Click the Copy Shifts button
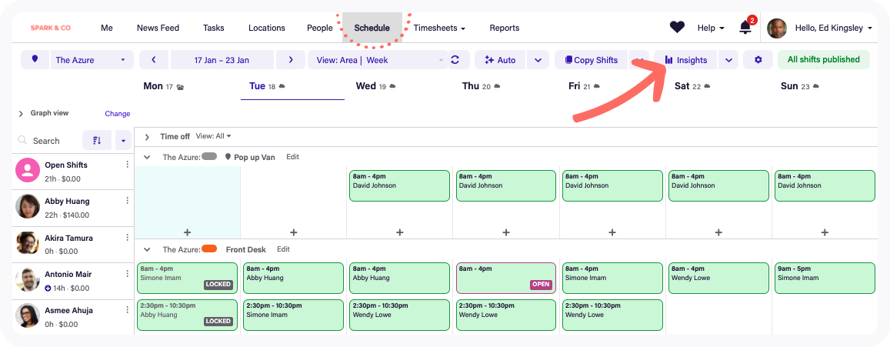890x347 pixels. point(591,60)
